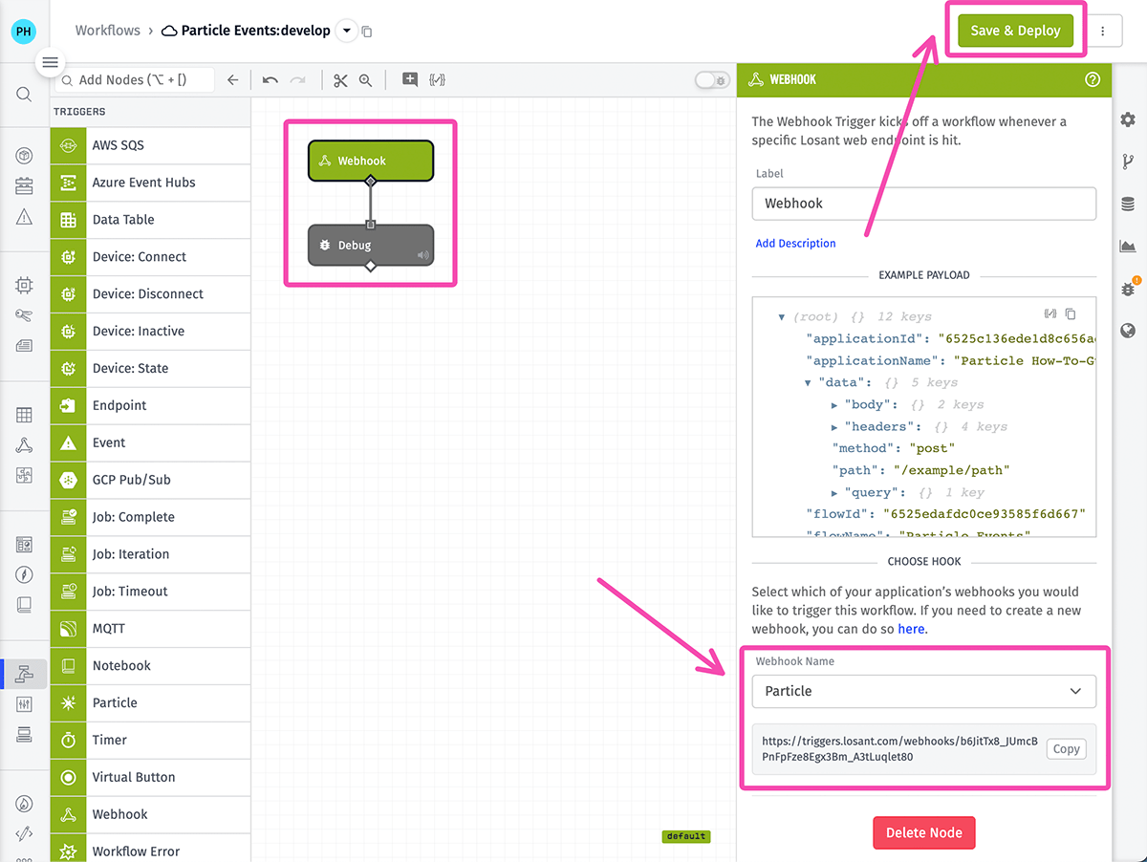
Task: Open the hamburger navigation menu button
Action: [50, 63]
